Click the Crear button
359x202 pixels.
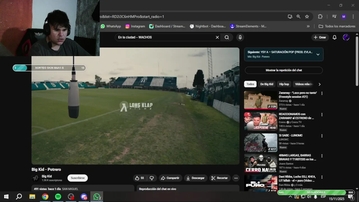320,37
